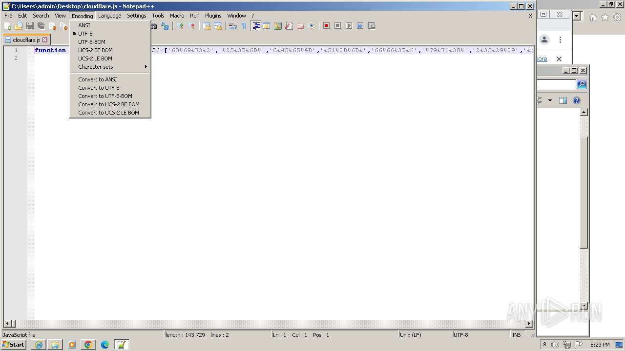
Task: Open the Plugins menu
Action: tap(213, 16)
